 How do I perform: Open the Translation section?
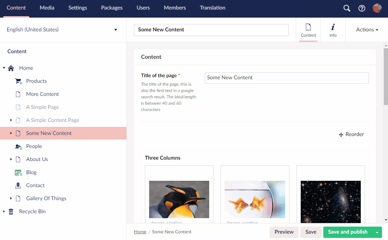(x=213, y=8)
